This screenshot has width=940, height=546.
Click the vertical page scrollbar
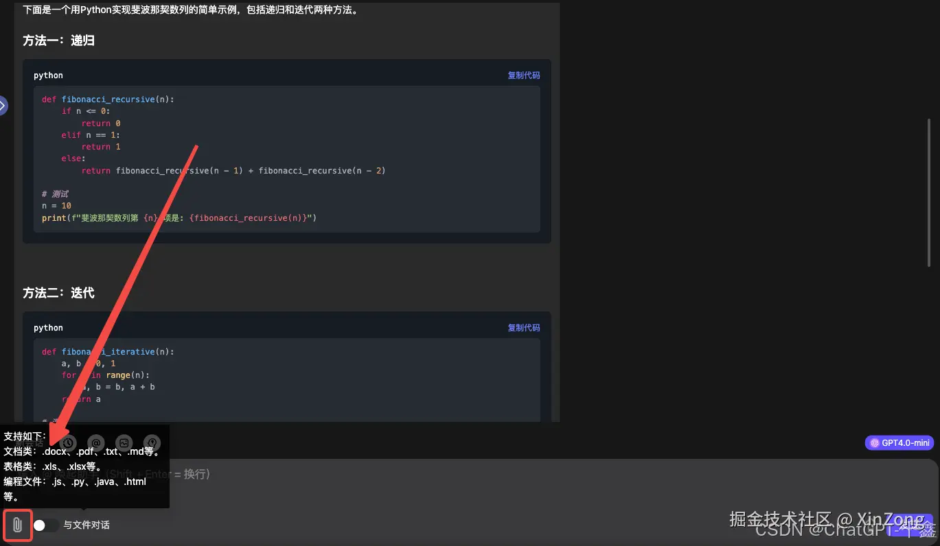click(x=928, y=192)
